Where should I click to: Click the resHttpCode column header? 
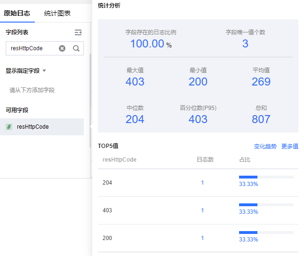(120, 160)
